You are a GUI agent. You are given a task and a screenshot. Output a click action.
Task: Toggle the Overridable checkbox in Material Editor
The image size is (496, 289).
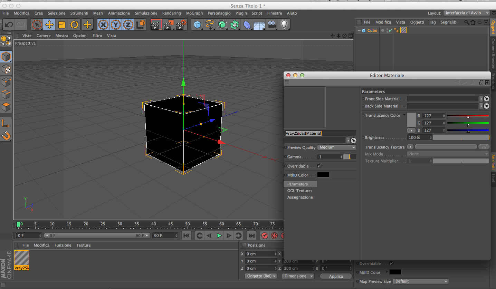pyautogui.click(x=319, y=166)
